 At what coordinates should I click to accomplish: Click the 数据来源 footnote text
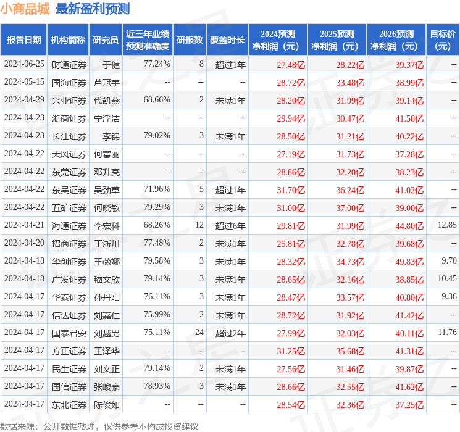(99, 426)
